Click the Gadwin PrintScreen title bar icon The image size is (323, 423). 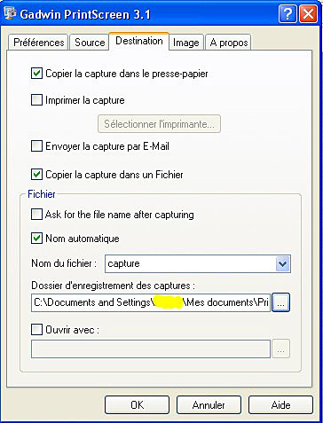[10, 13]
